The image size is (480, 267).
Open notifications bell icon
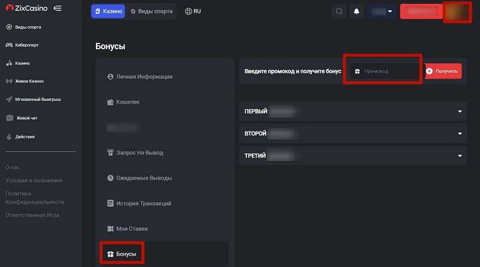pyautogui.click(x=356, y=11)
